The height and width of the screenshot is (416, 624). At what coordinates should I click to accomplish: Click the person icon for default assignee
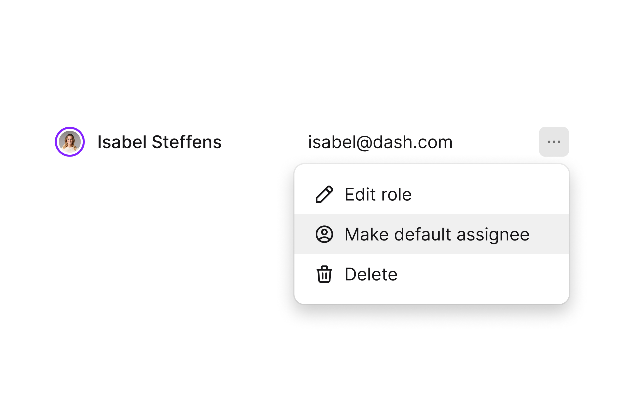click(324, 234)
